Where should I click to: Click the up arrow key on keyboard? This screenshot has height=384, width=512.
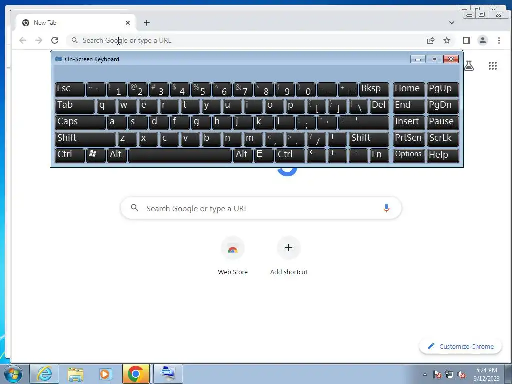337,139
